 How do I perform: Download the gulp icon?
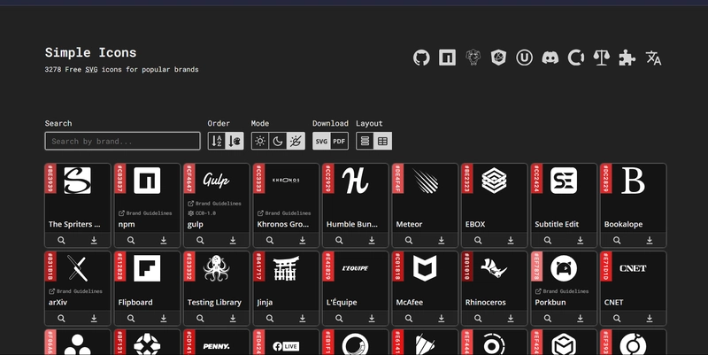233,240
